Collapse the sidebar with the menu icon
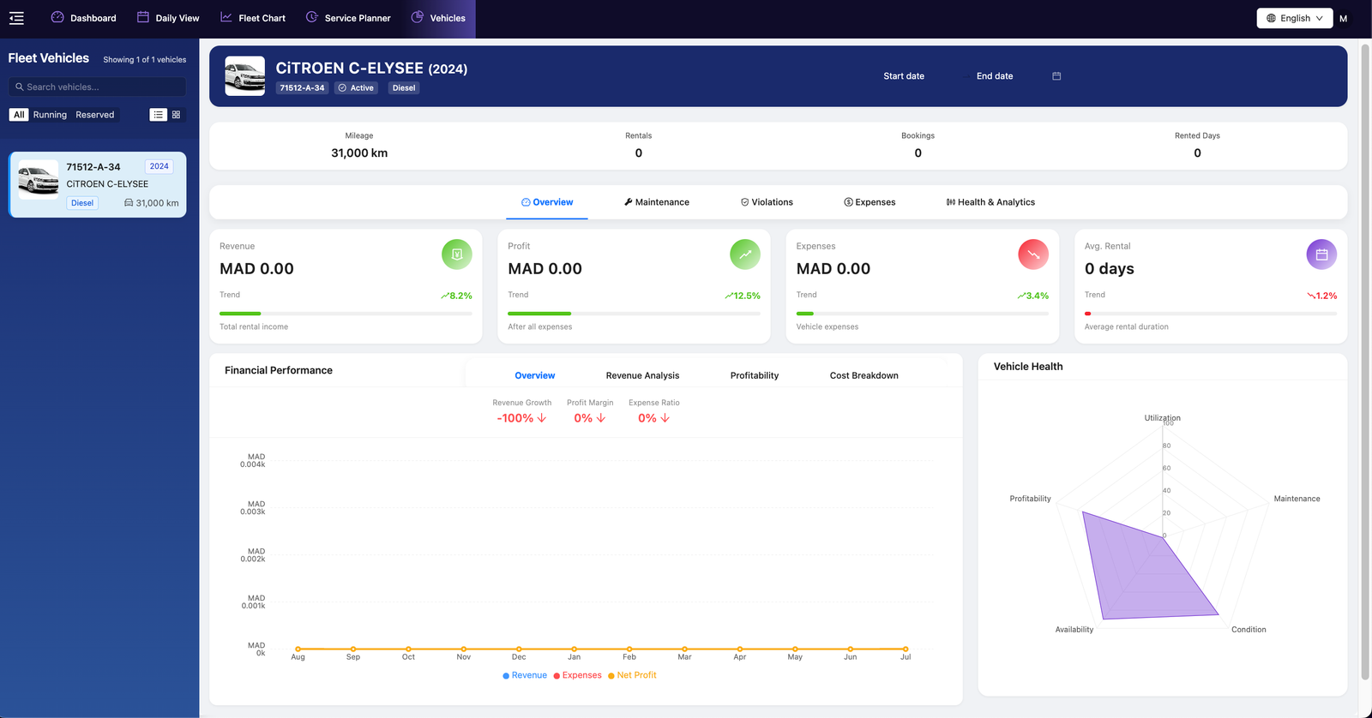This screenshot has width=1372, height=718. pyautogui.click(x=16, y=18)
